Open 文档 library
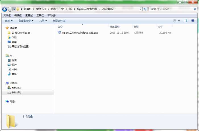The image size is (199, 131). click(14, 69)
